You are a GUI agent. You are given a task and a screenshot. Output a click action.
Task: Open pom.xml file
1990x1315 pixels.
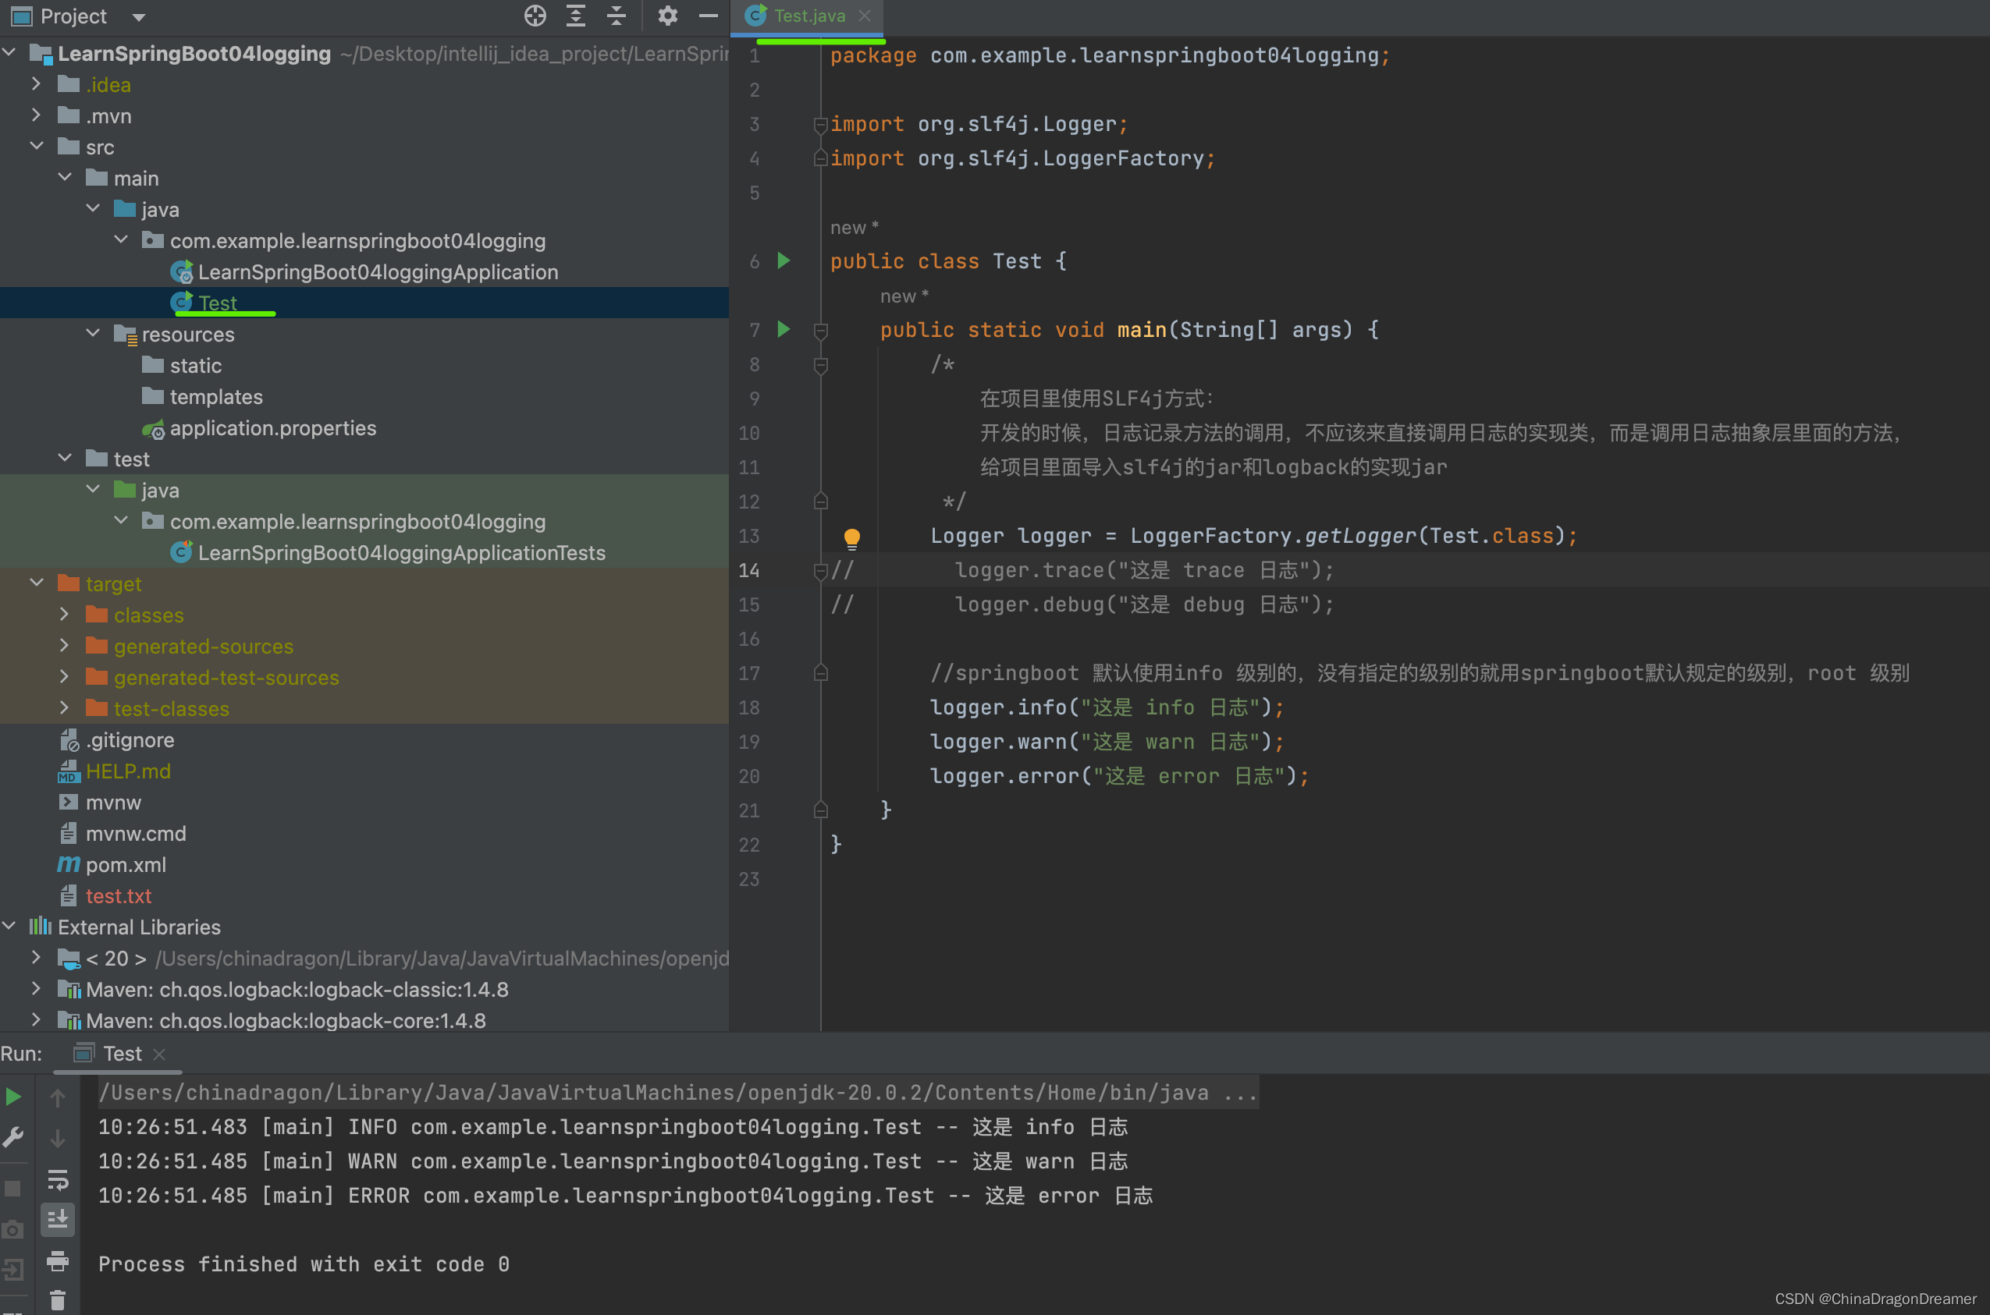click(125, 865)
